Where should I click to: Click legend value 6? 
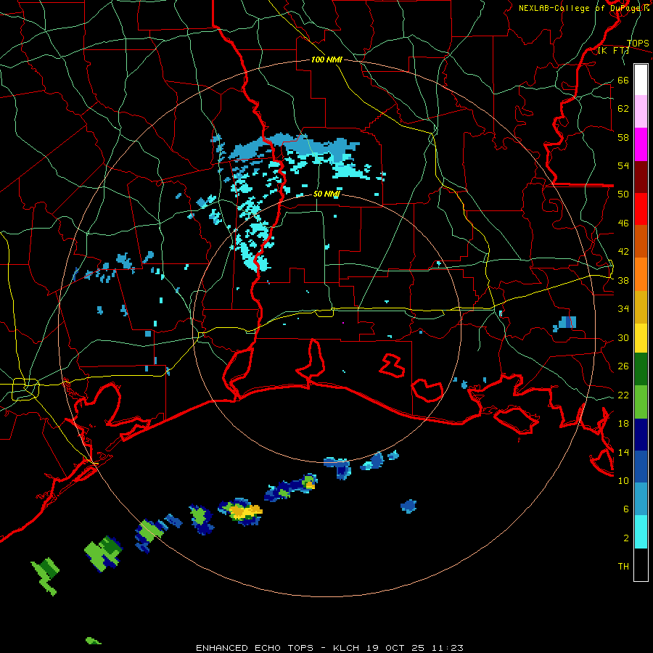pos(625,509)
